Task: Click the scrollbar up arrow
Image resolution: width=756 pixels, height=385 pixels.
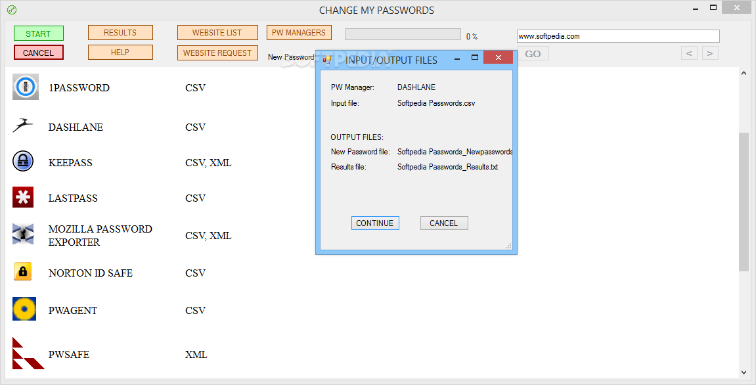Action: [x=743, y=74]
